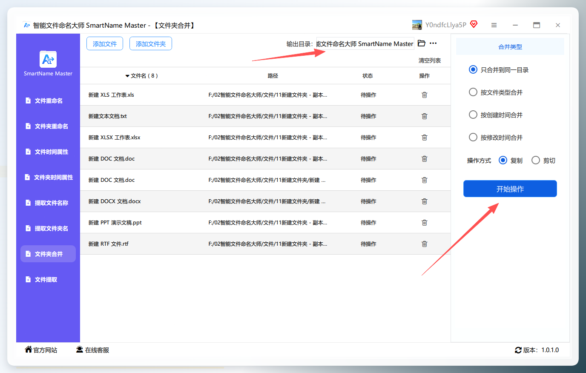Click username Y0ndfcLlya5P

pos(446,25)
